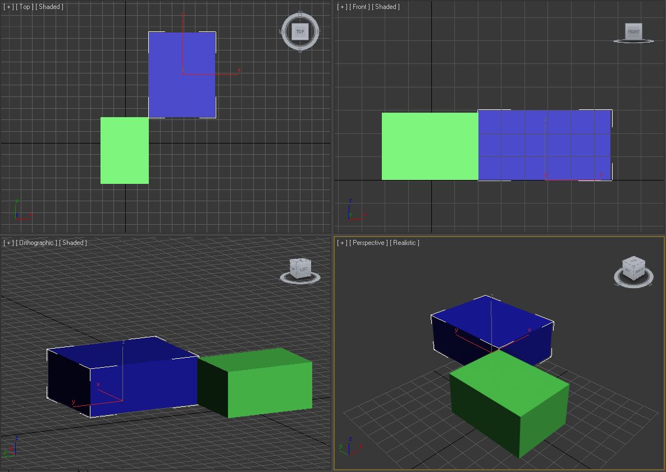
Task: Select the green box in Top viewport
Action: point(125,151)
